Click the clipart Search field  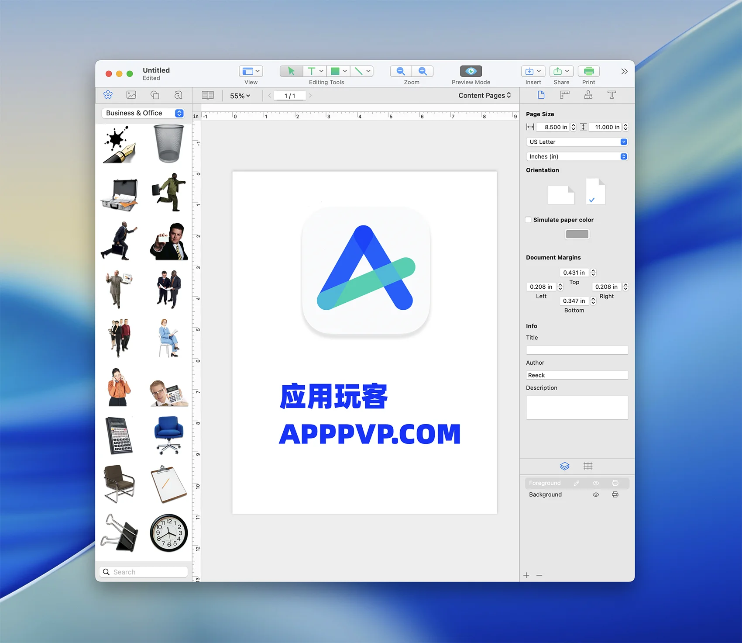pyautogui.click(x=144, y=572)
